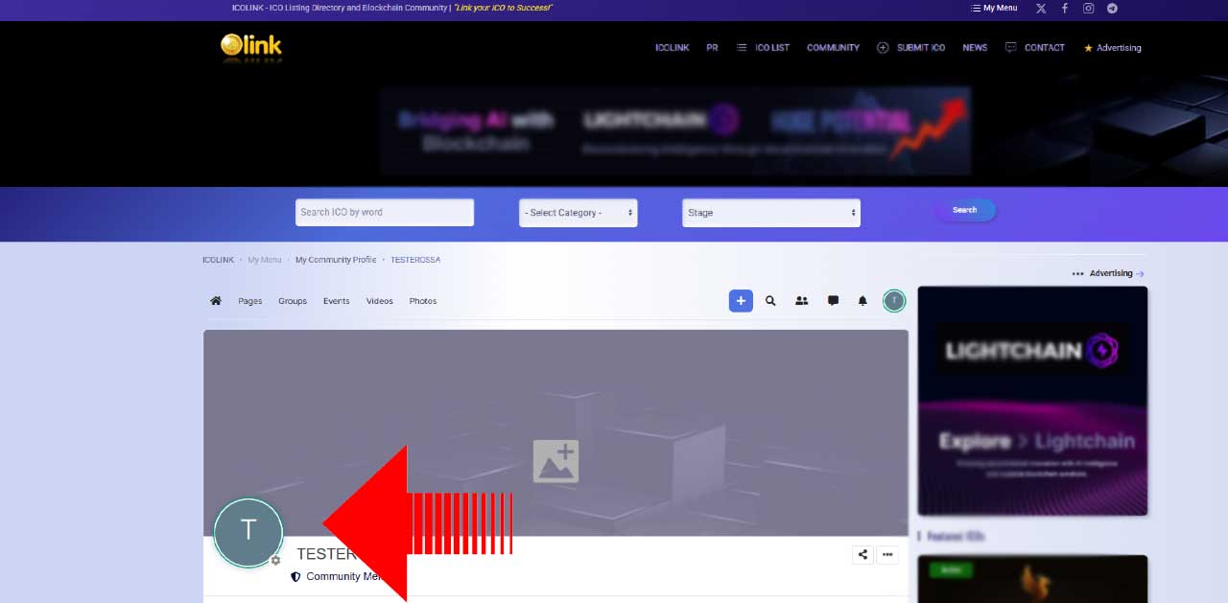Click the friends/members icon
This screenshot has height=603, width=1228.
[801, 300]
